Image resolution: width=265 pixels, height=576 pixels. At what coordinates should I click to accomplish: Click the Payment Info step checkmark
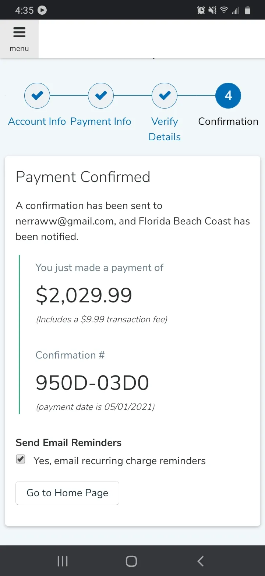(101, 96)
